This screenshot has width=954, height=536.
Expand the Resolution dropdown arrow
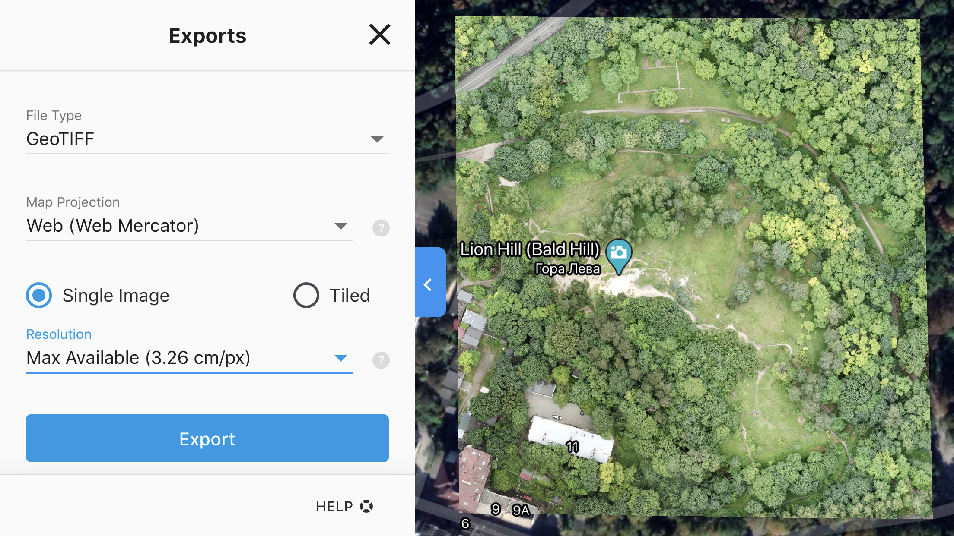[341, 358]
